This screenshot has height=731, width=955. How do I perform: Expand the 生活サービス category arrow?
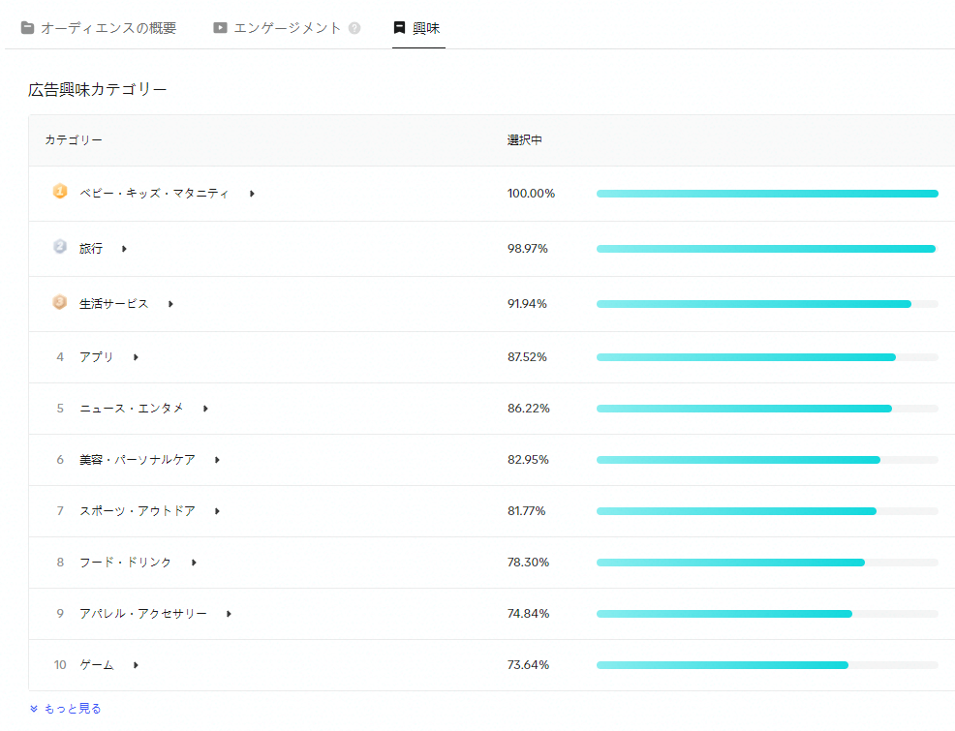click(170, 304)
